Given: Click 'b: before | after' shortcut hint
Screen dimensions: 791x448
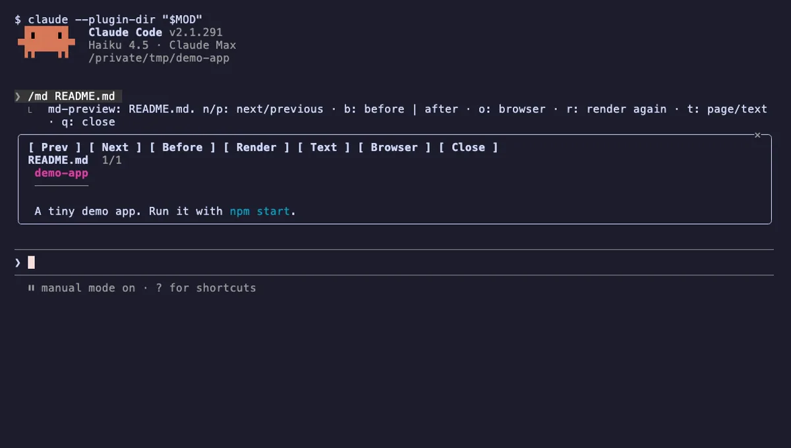Looking at the screenshot, I should click(x=401, y=109).
